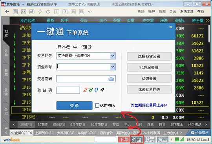Switch to the ETF基金 tab

click(177, 125)
